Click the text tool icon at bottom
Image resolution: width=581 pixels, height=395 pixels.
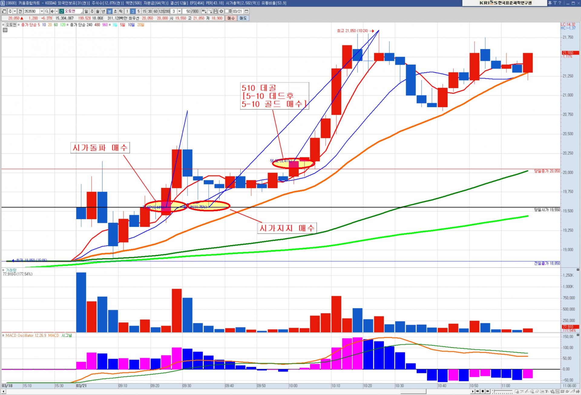(547, 391)
